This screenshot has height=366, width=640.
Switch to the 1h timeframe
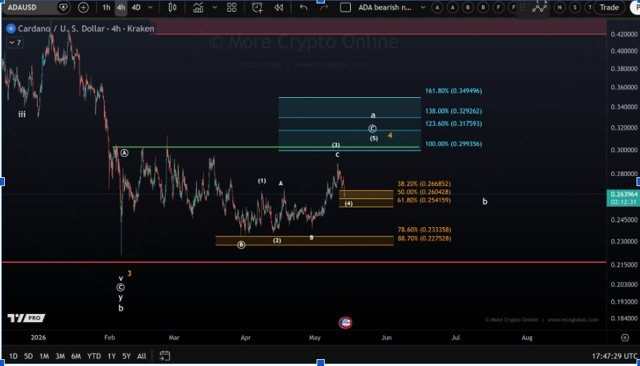click(107, 8)
